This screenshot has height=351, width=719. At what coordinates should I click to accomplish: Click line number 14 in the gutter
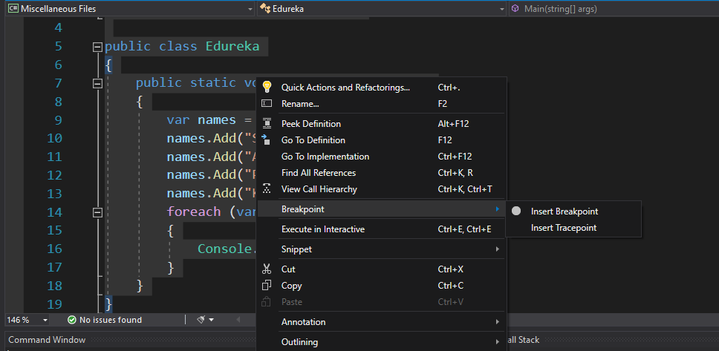click(54, 212)
